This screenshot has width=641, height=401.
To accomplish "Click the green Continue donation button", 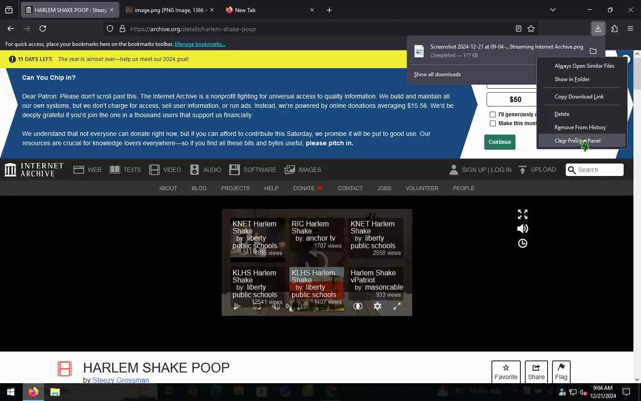I will (499, 142).
